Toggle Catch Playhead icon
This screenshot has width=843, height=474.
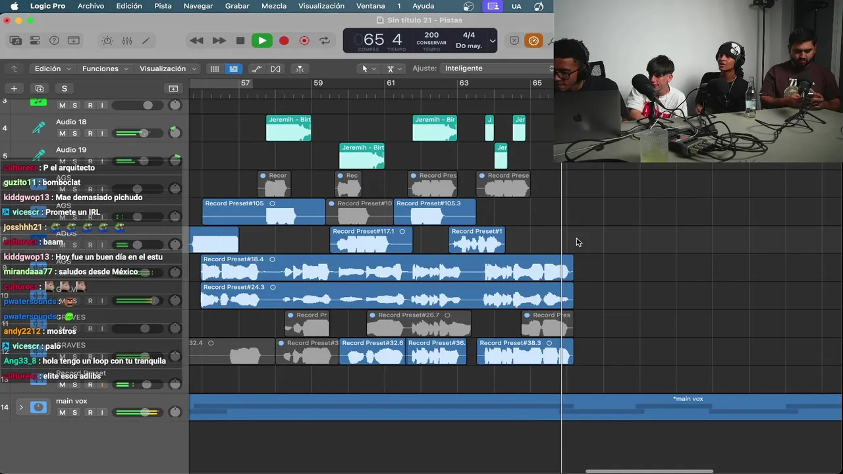pyautogui.click(x=300, y=68)
